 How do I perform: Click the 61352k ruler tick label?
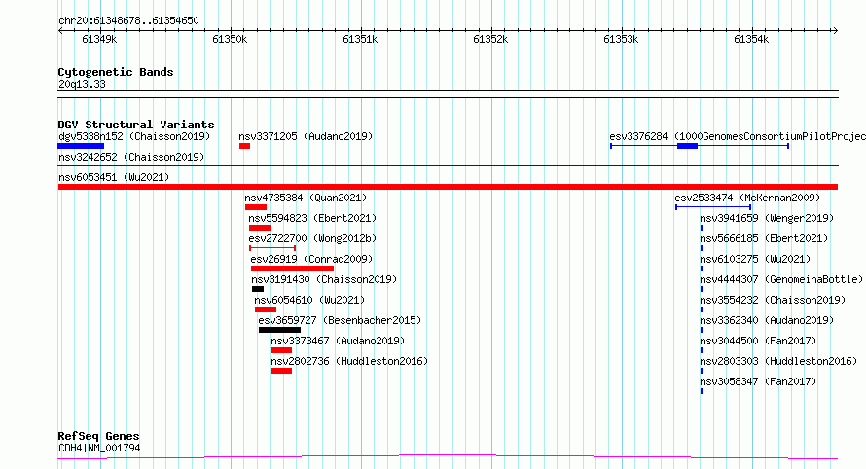pyautogui.click(x=490, y=39)
